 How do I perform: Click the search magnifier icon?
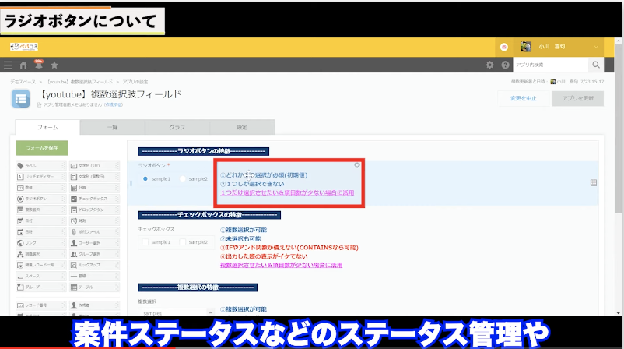(x=597, y=65)
